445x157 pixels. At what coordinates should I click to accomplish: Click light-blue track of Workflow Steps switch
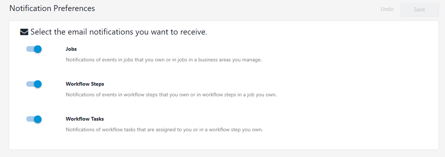[29, 84]
